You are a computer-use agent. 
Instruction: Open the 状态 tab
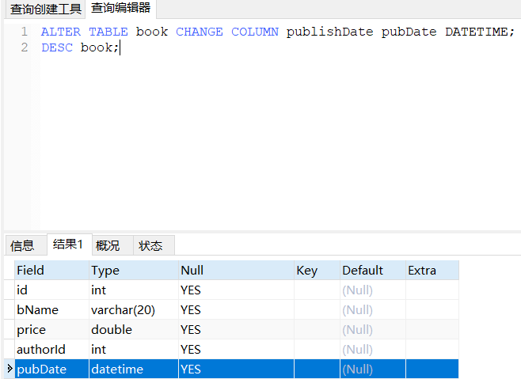pos(150,245)
